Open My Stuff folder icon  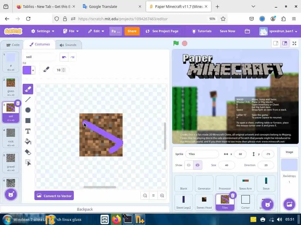247,31
